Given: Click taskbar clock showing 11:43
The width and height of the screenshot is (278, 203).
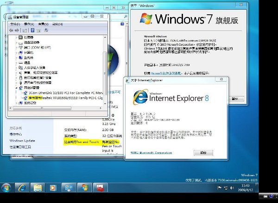Looking at the screenshot, I should point(246,188).
